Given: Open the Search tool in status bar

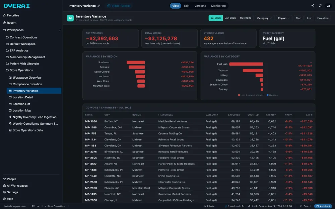Looking at the screenshot, I should pyautogui.click(x=306, y=206).
